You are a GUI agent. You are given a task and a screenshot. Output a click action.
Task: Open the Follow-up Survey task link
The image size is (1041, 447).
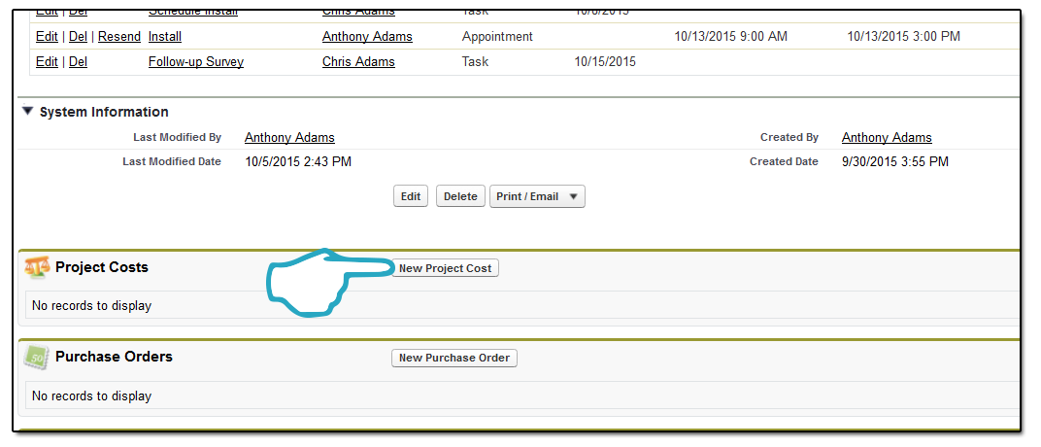pyautogui.click(x=196, y=62)
